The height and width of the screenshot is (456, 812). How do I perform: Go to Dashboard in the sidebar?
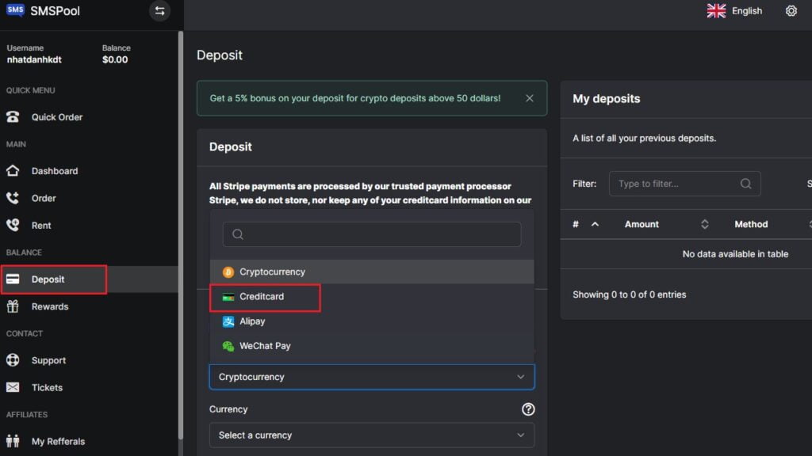click(54, 171)
